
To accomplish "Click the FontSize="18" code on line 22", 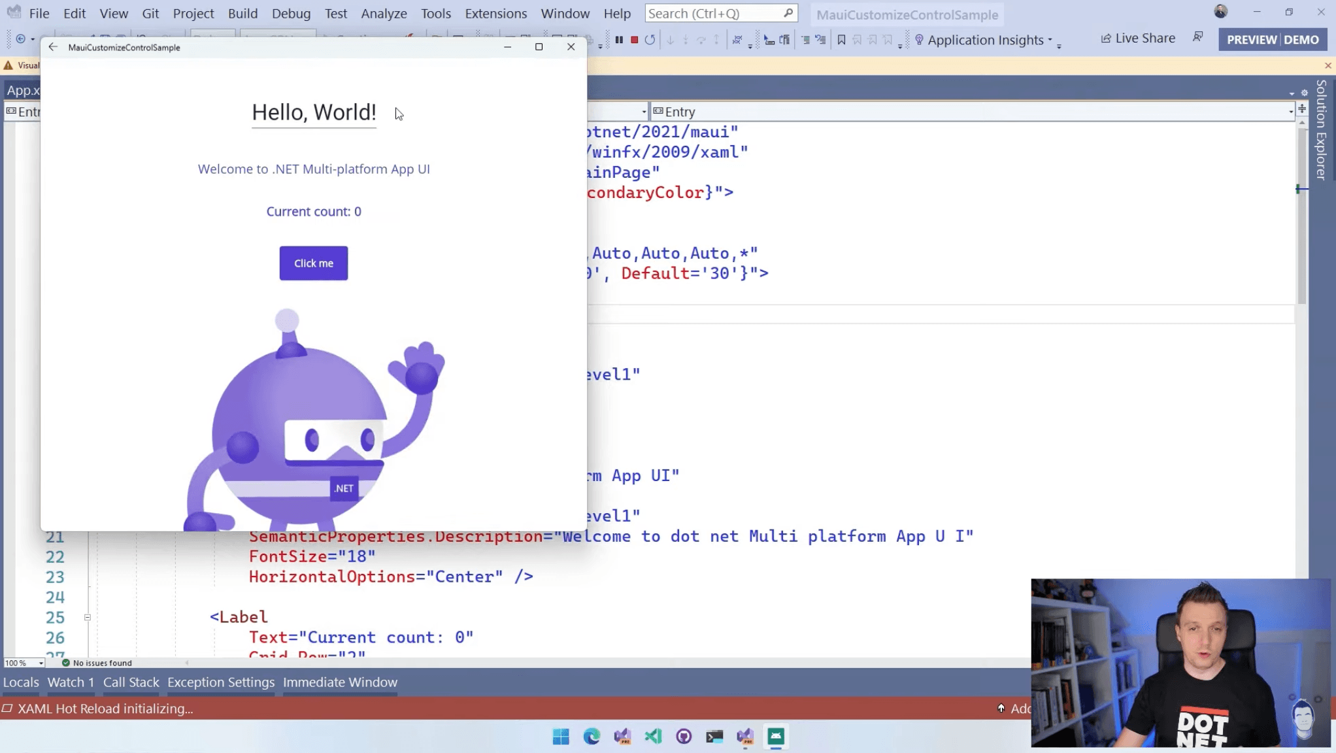I will pos(312,556).
